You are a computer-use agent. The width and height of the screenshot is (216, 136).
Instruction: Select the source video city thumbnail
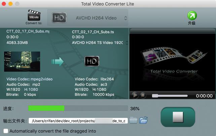(22, 62)
